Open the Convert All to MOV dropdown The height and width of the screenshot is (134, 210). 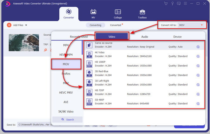tap(191, 25)
